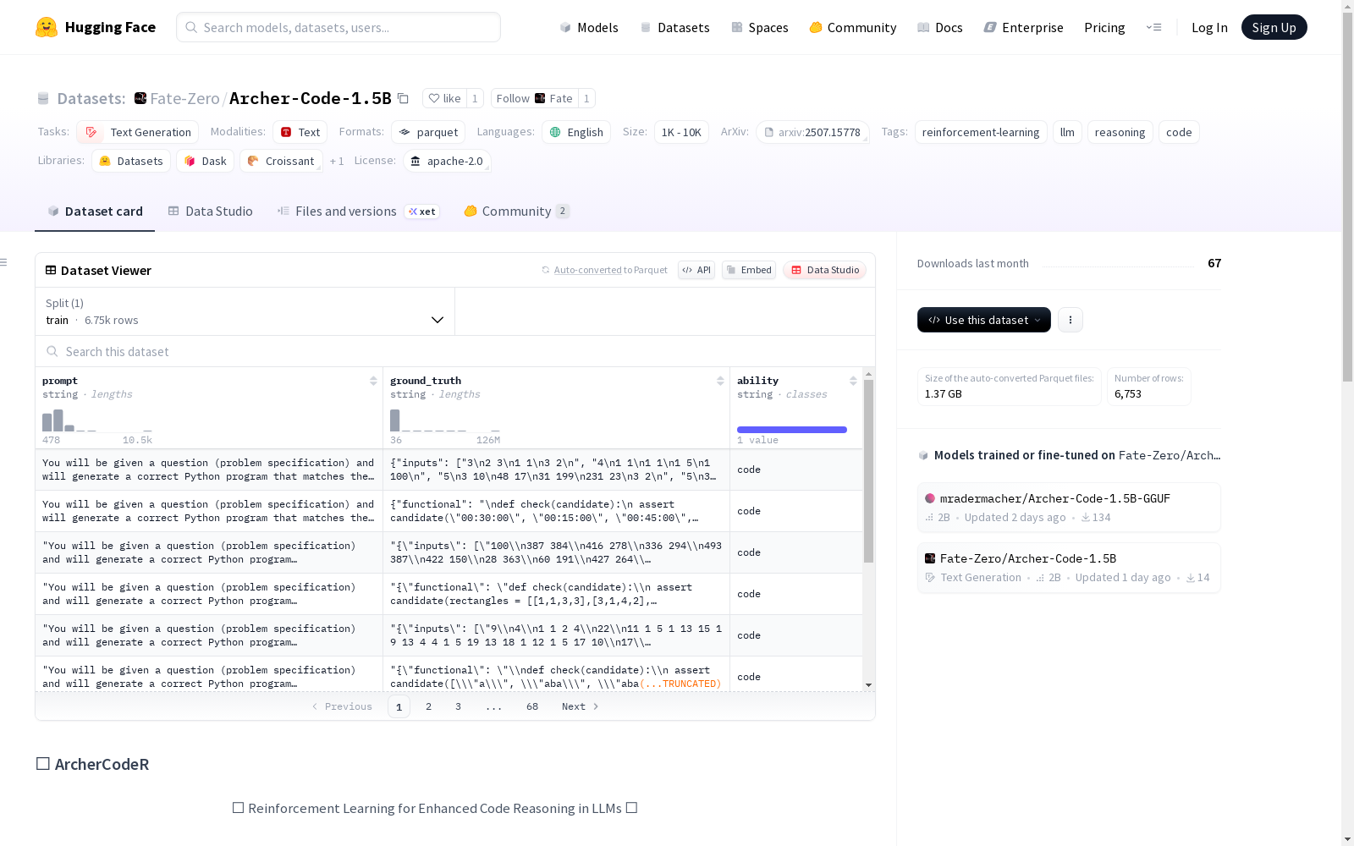
Task: Expand the +1 more libraries indicator
Action: click(x=337, y=161)
